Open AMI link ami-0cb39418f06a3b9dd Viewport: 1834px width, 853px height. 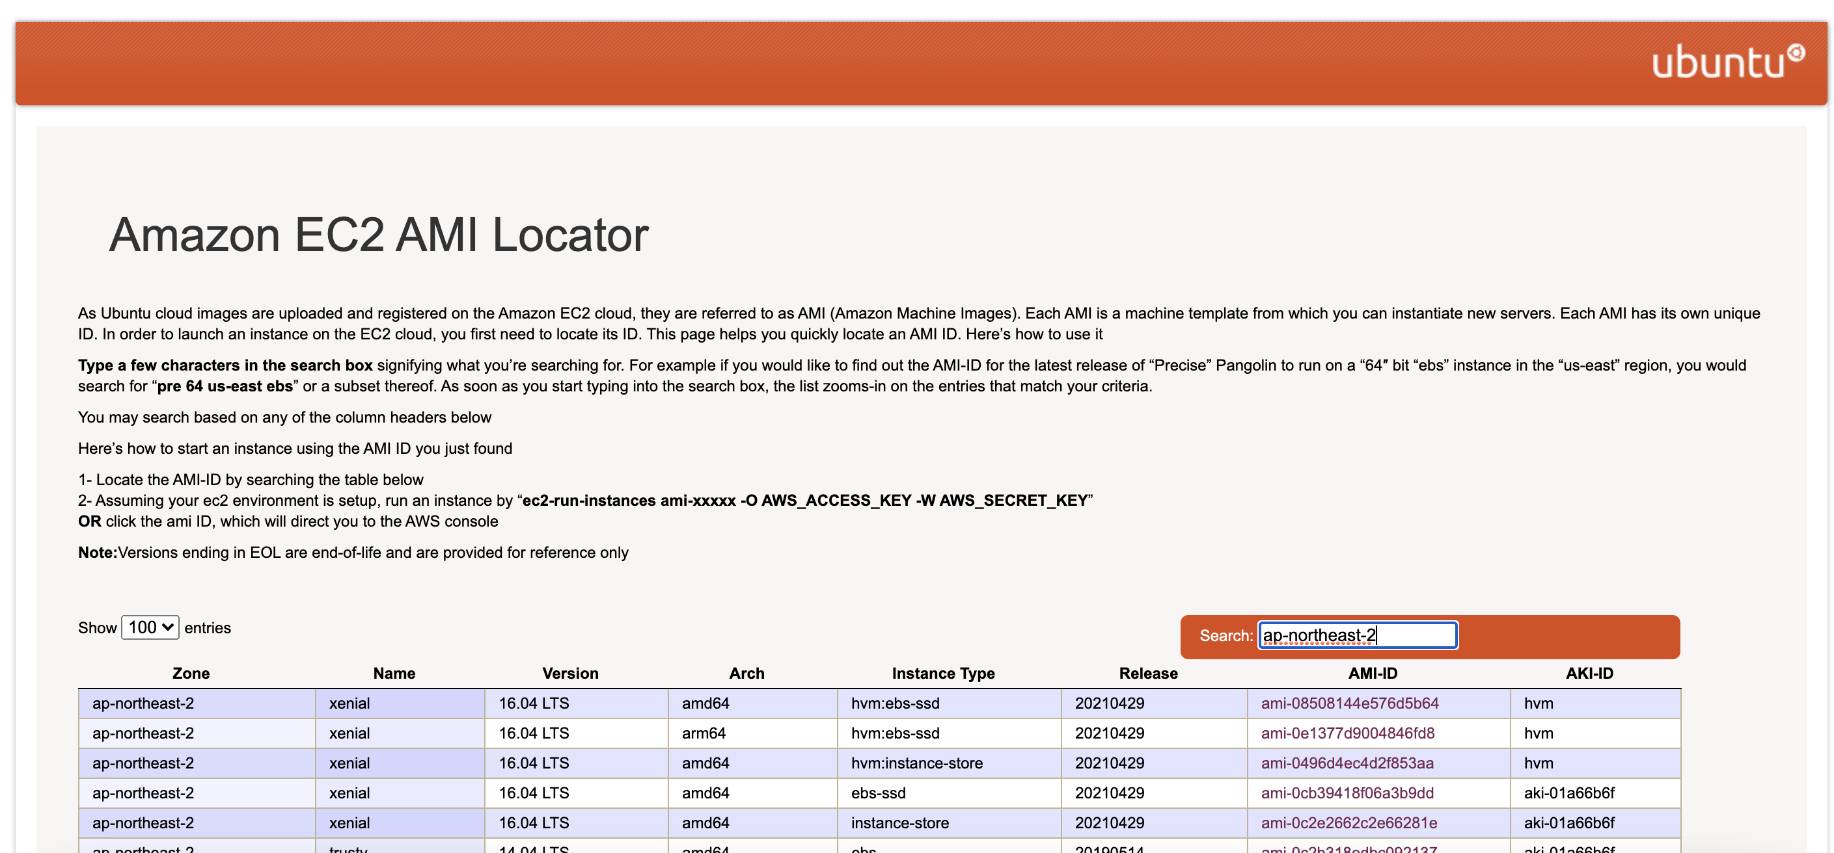(1347, 793)
